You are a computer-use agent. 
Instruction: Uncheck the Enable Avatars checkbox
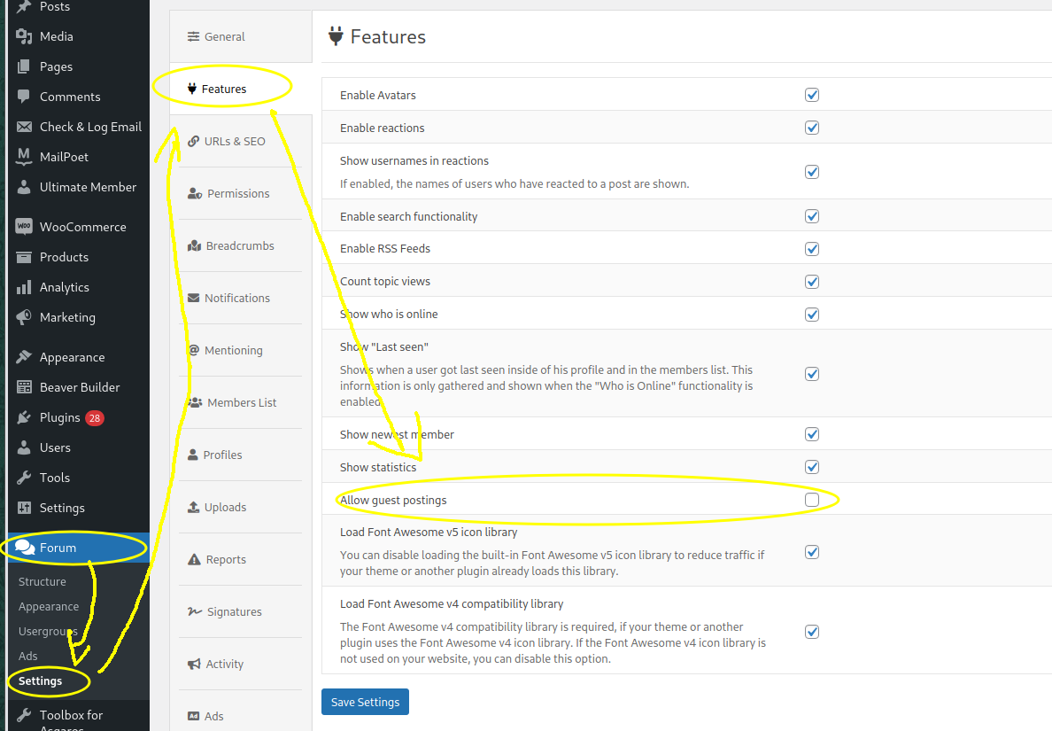[x=812, y=95]
